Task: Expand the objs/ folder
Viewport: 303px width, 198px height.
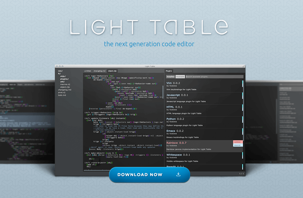Action: [63, 76]
